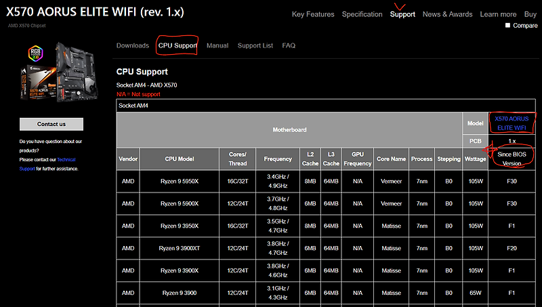Image resolution: width=542 pixels, height=307 pixels.
Task: Click F30 BIOS cell for Ryzen 9 5950X
Action: (x=512, y=181)
